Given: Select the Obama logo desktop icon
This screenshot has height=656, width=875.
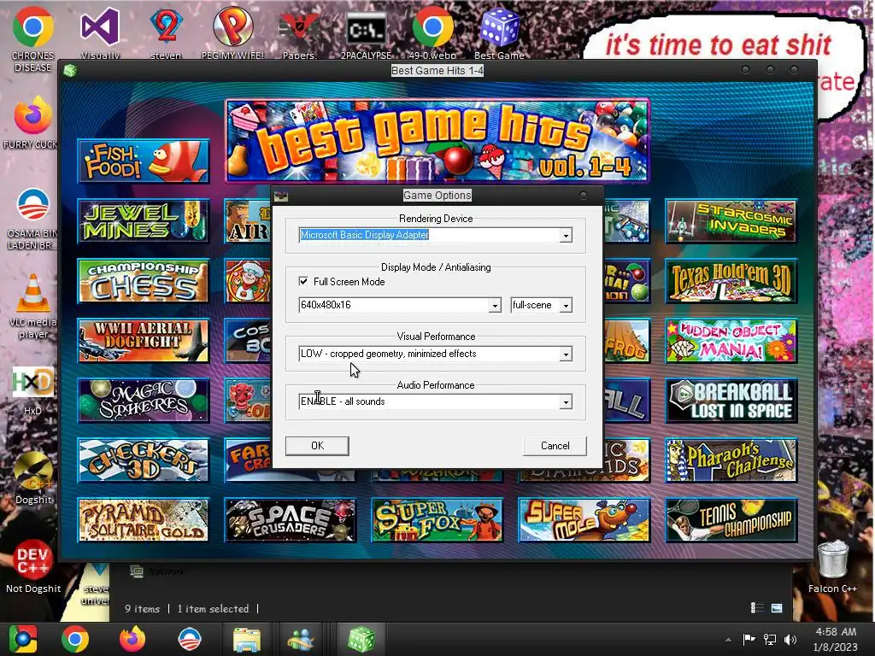Looking at the screenshot, I should [32, 219].
